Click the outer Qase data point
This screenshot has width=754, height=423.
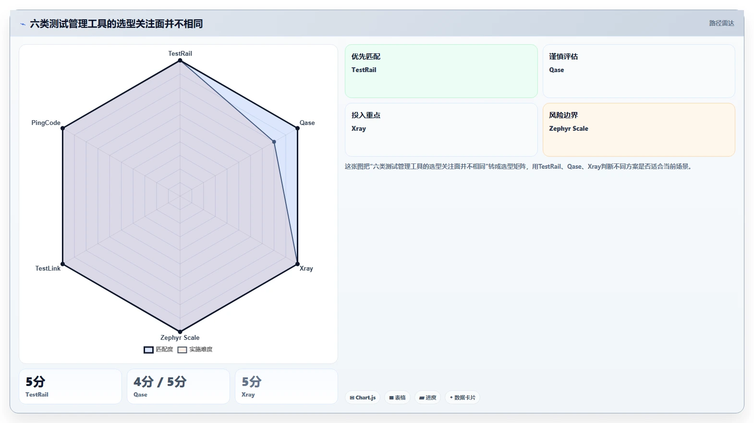point(297,128)
